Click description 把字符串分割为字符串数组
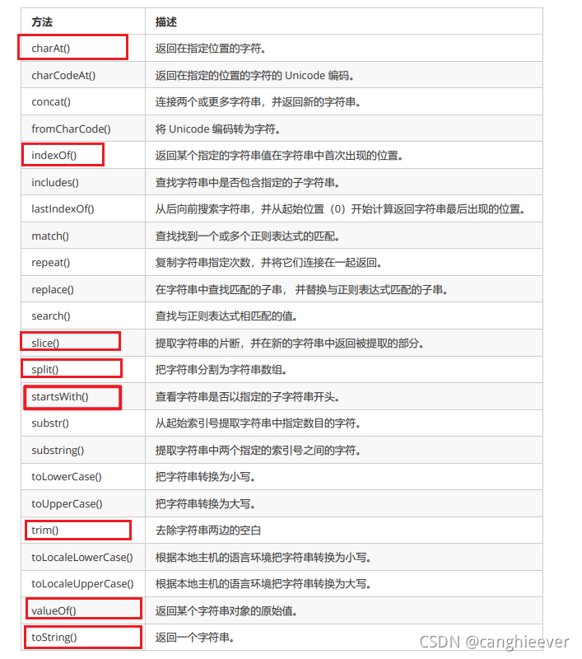 (x=221, y=370)
